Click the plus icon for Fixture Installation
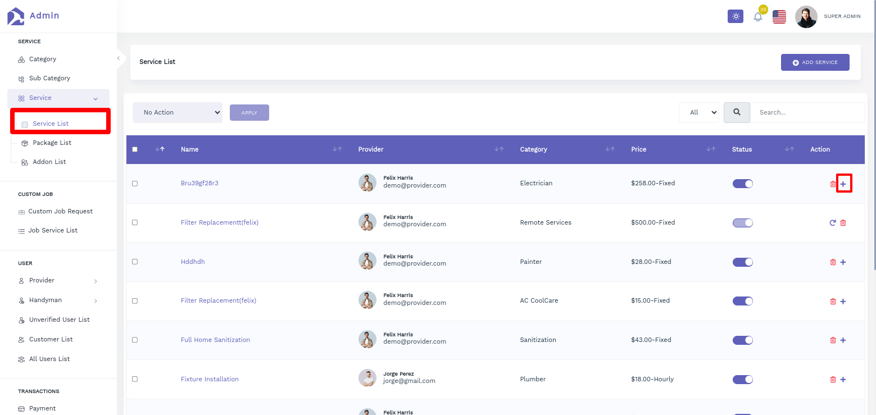 pos(843,380)
